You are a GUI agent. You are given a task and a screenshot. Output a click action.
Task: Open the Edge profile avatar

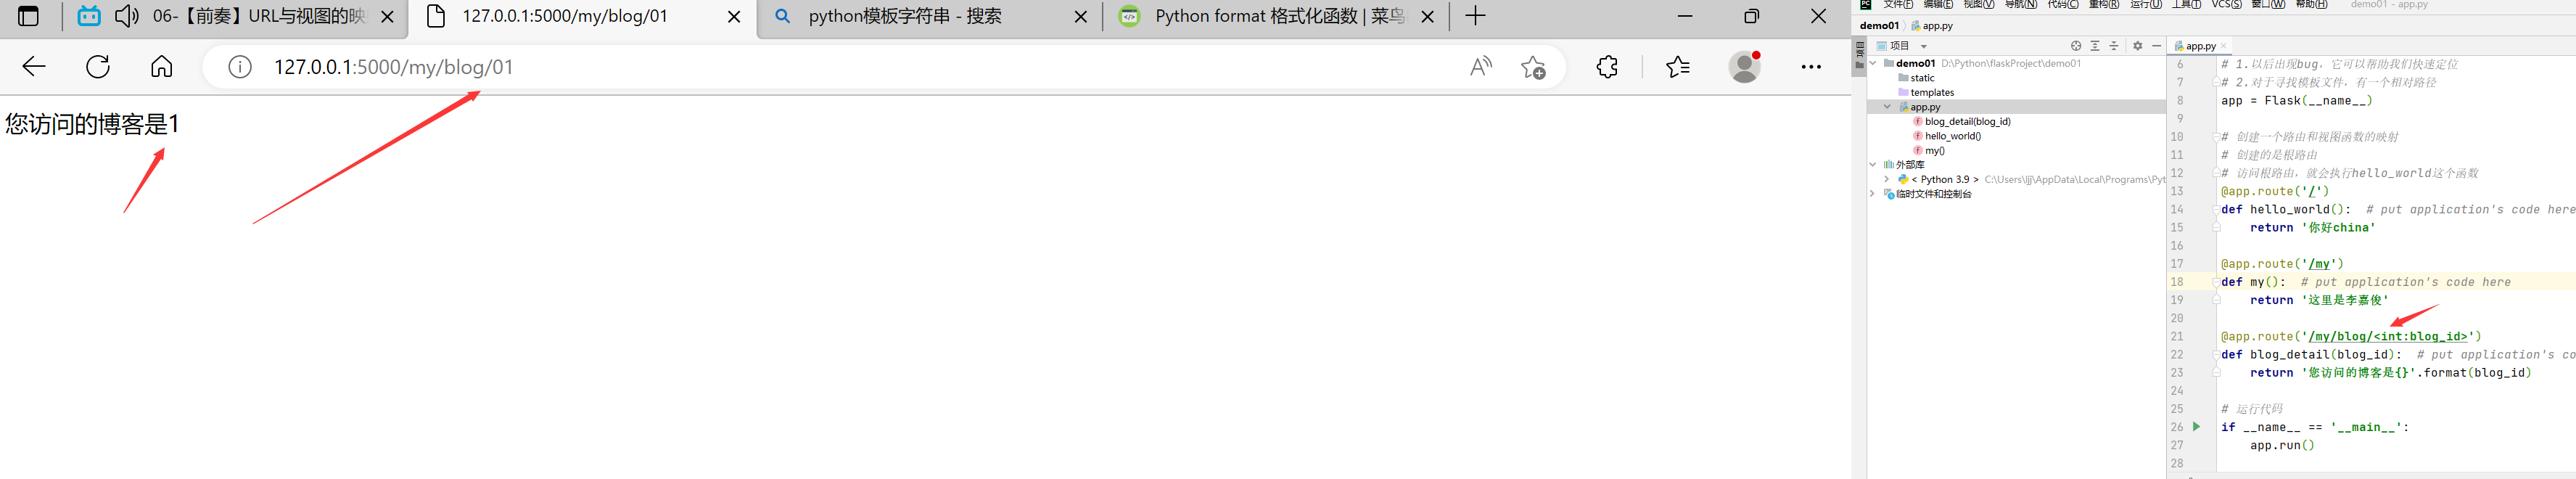1744,66
